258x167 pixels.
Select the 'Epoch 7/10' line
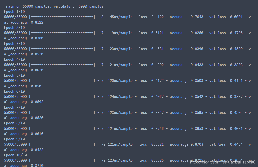pos(14,108)
